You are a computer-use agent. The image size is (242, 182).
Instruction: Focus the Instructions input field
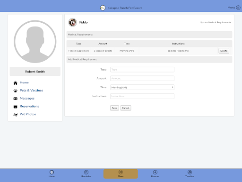click(142, 96)
